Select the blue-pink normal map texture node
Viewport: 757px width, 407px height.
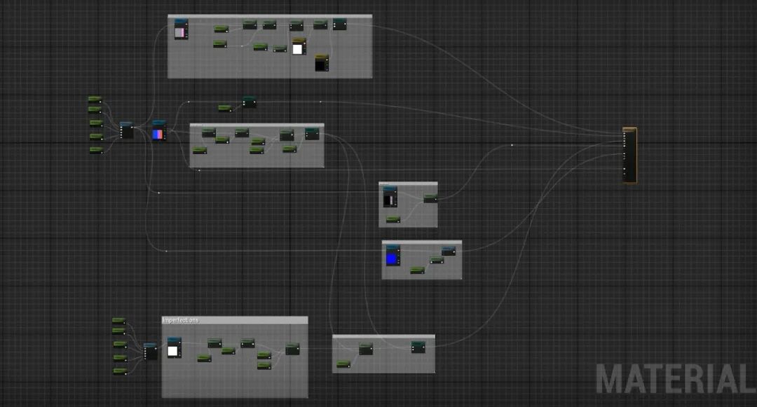point(159,131)
